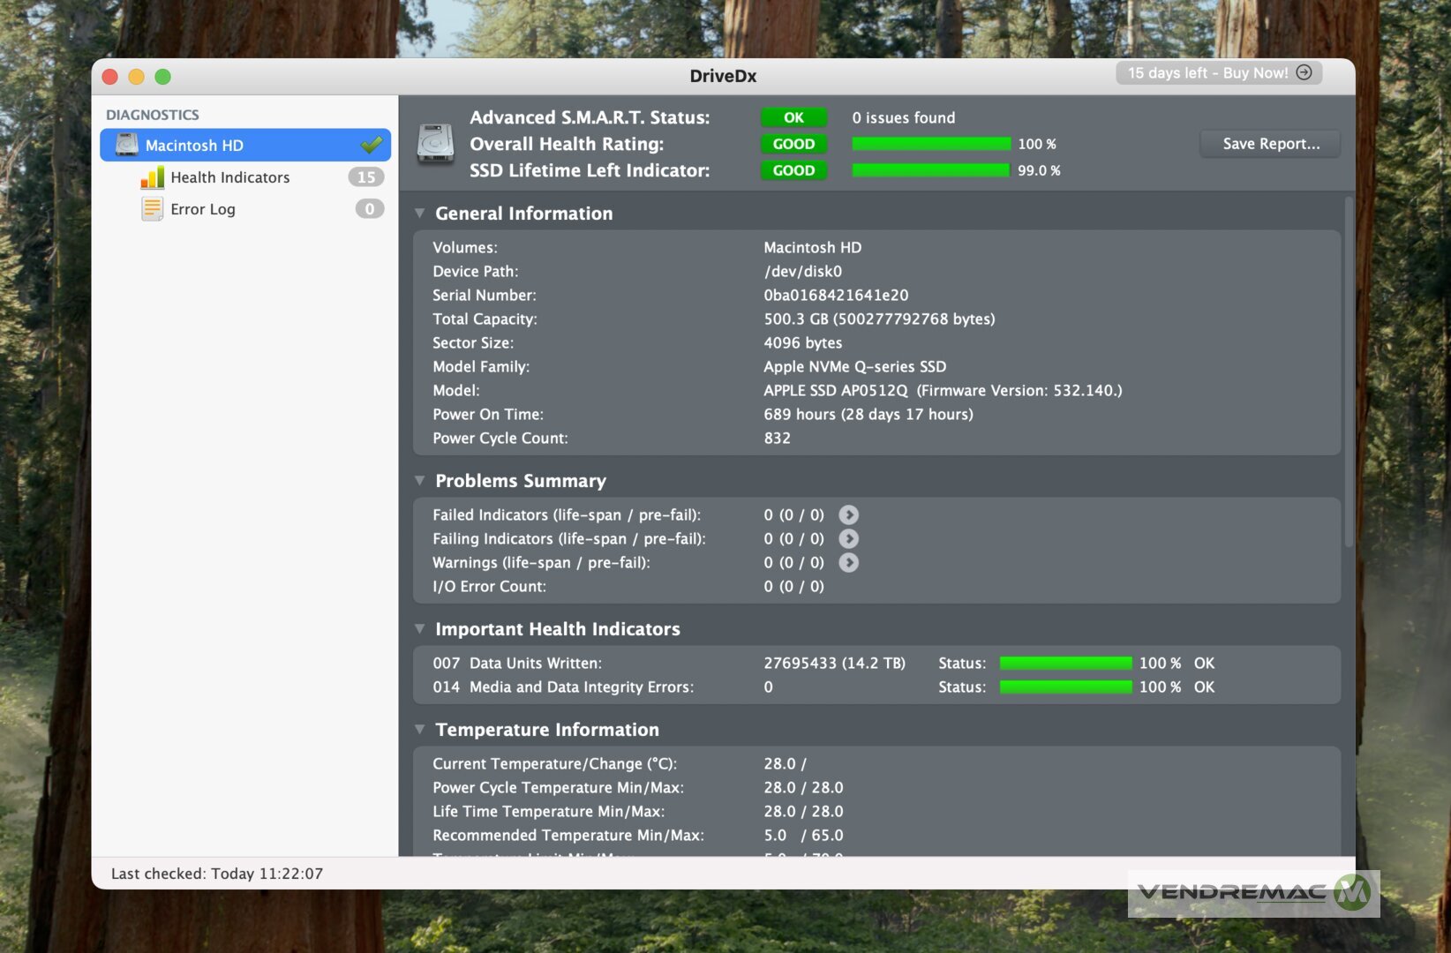Click Life Time Temperature Min/Max label
1451x953 pixels.
tap(548, 811)
